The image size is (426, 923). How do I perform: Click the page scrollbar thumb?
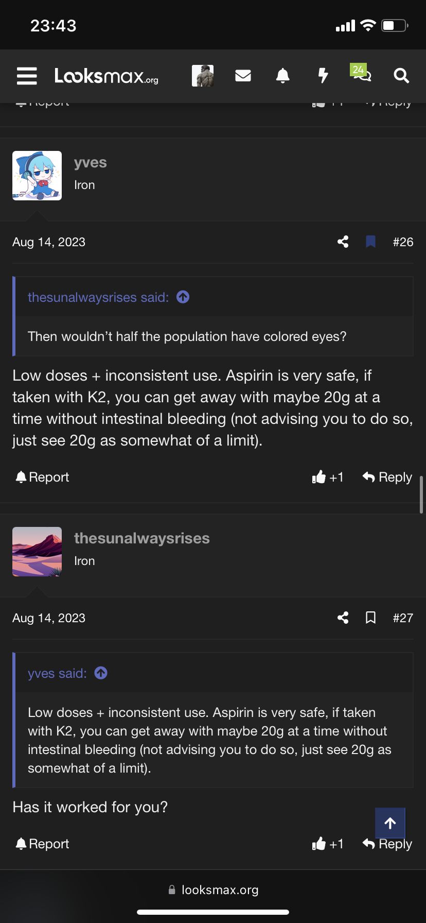(x=421, y=494)
